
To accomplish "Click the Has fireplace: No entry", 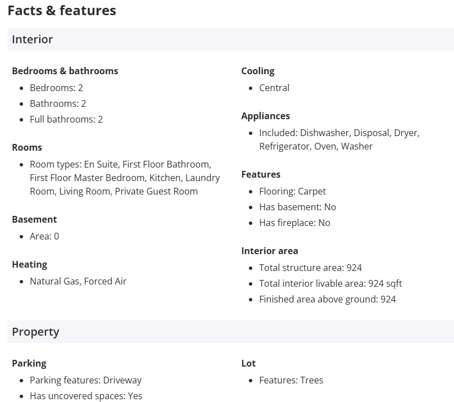I will coord(294,223).
